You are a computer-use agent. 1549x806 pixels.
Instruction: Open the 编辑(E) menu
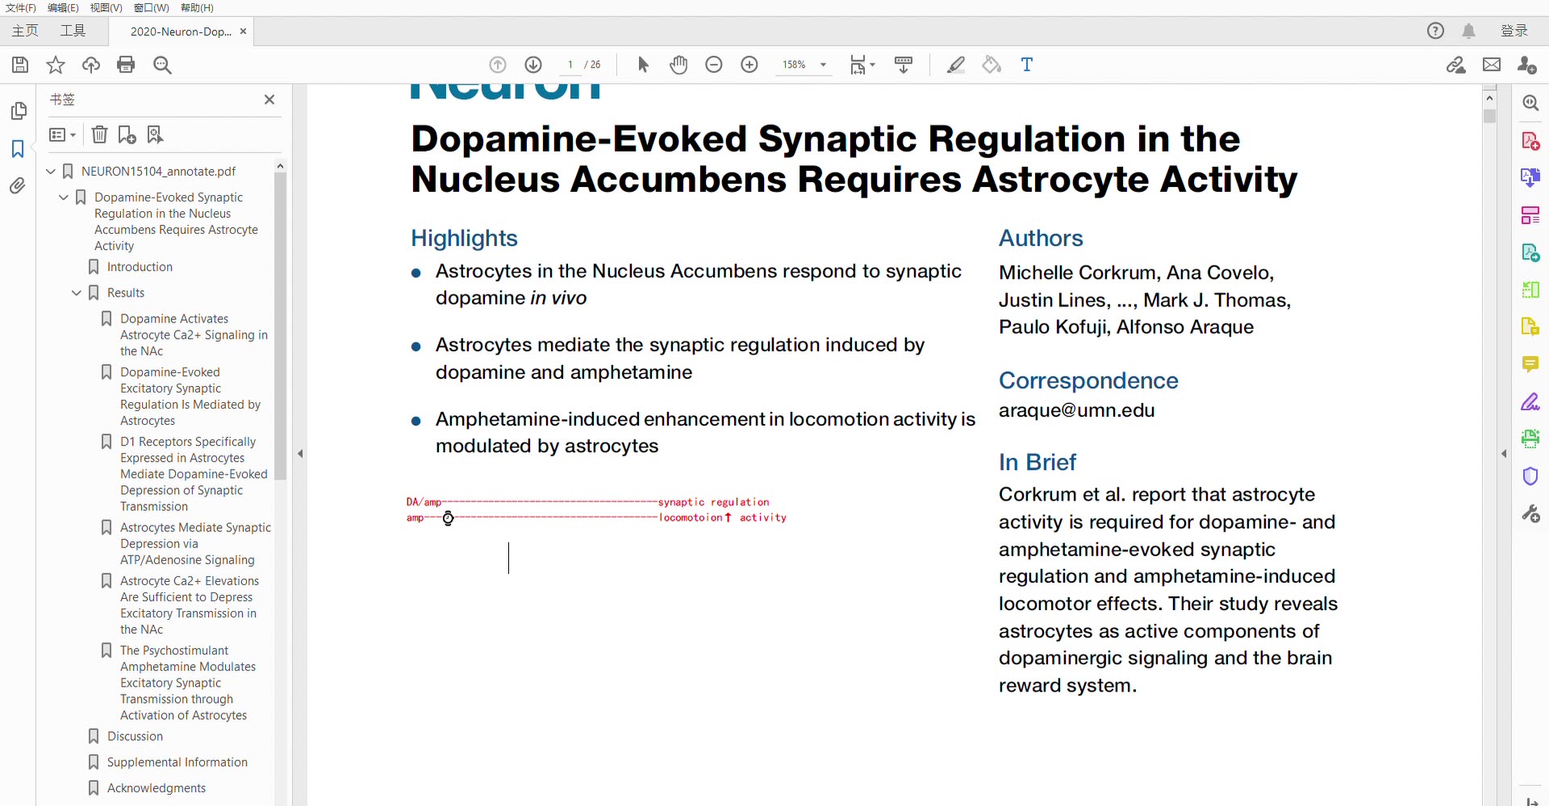tap(63, 8)
